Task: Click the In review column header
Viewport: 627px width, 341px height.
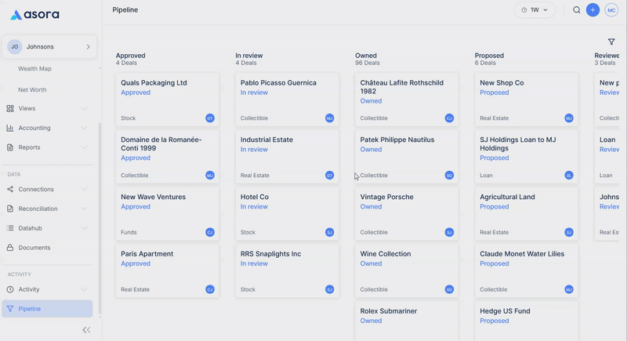Action: pos(248,56)
